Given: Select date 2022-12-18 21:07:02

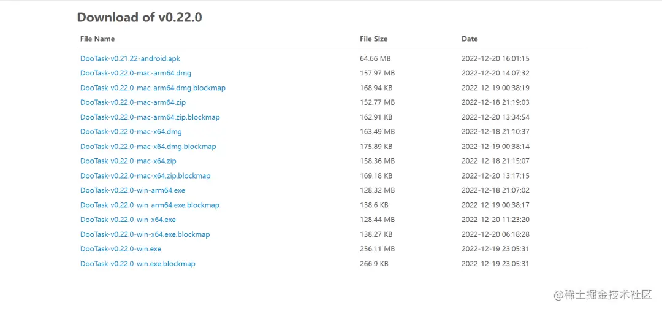Looking at the screenshot, I should click(495, 190).
